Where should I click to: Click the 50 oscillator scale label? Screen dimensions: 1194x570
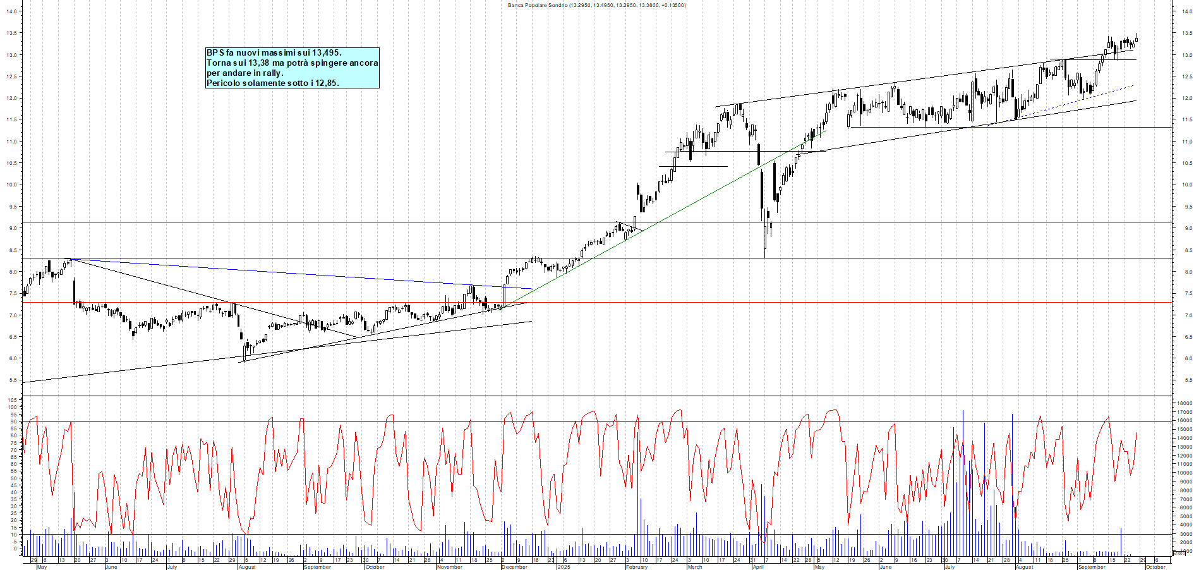(x=13, y=478)
